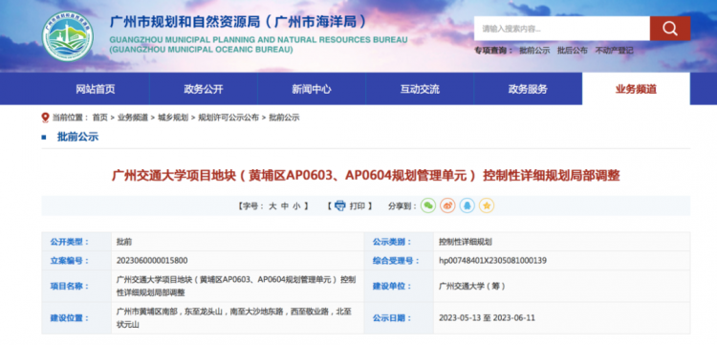Viewport: 717px width, 345px height.
Task: Share the page via the Weibo icon
Action: click(447, 205)
